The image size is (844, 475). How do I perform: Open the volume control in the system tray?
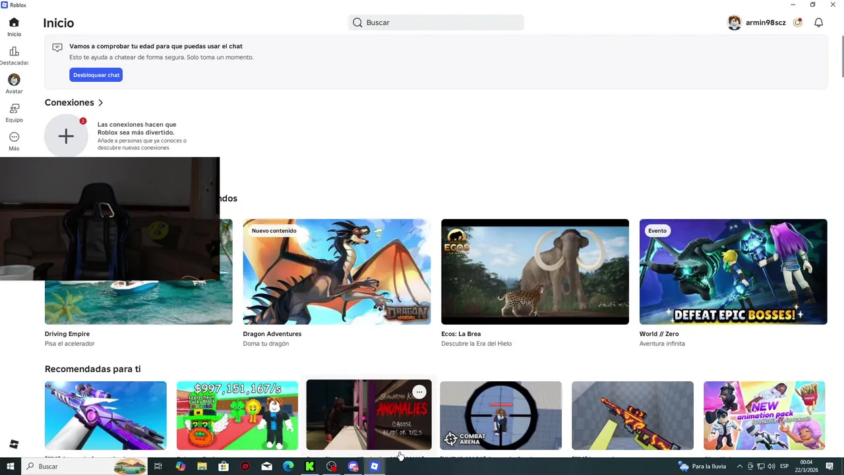pos(771,466)
